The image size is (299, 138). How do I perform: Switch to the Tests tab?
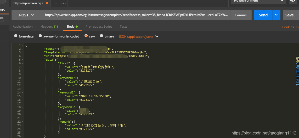pos(123,27)
